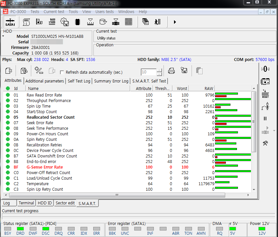Select the G-Sense Error Rate row
The image size is (278, 237).
127,167
